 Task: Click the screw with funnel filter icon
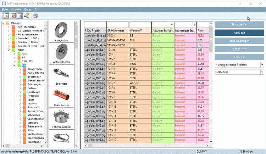(27, 16)
